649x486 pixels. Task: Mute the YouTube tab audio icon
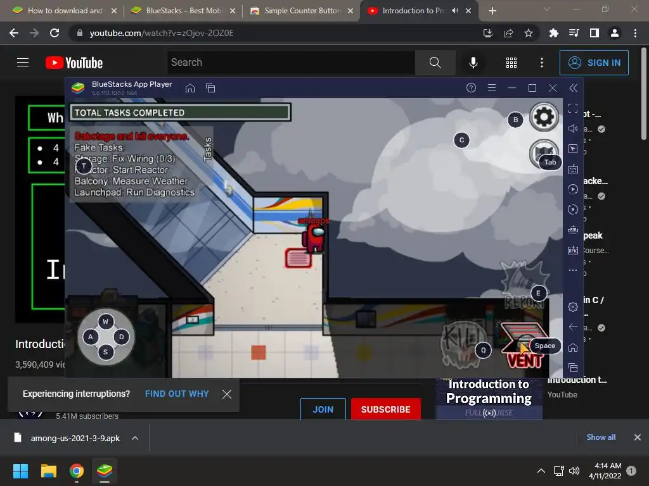pos(455,11)
